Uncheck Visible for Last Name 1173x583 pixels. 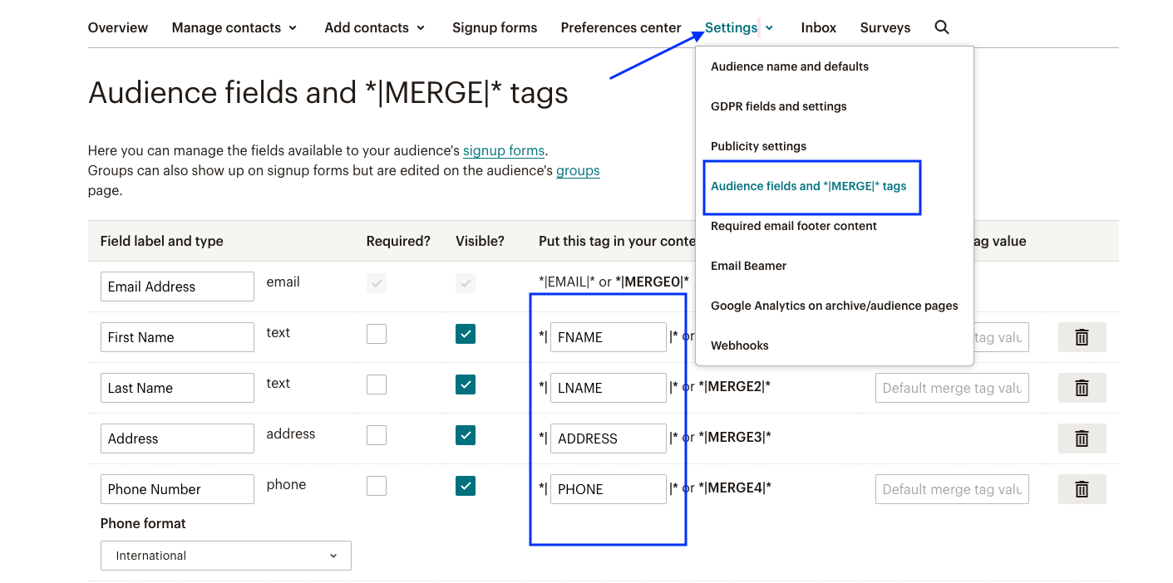pyautogui.click(x=466, y=385)
